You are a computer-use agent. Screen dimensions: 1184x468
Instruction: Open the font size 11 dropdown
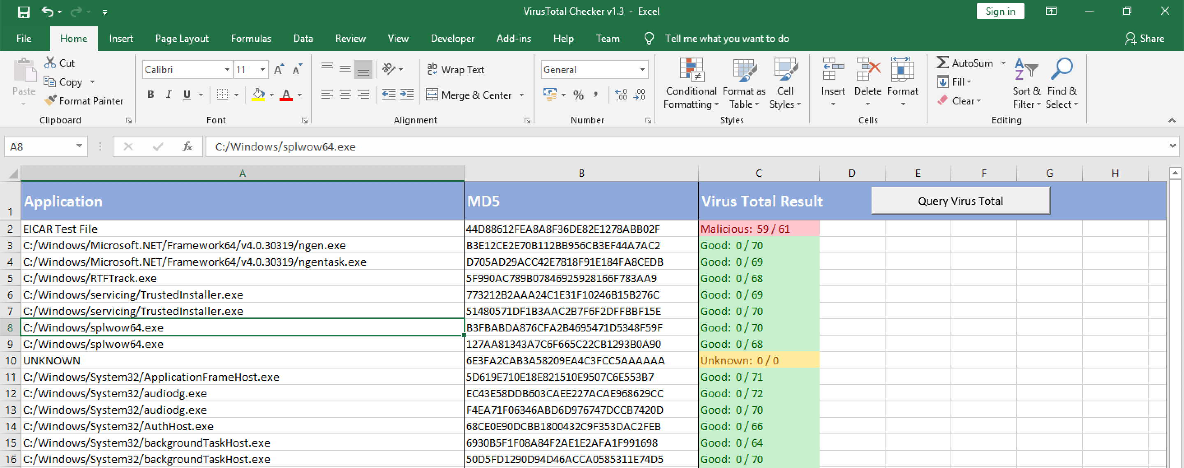(262, 70)
